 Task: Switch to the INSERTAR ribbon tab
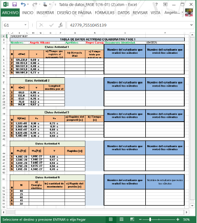coord(45,13)
